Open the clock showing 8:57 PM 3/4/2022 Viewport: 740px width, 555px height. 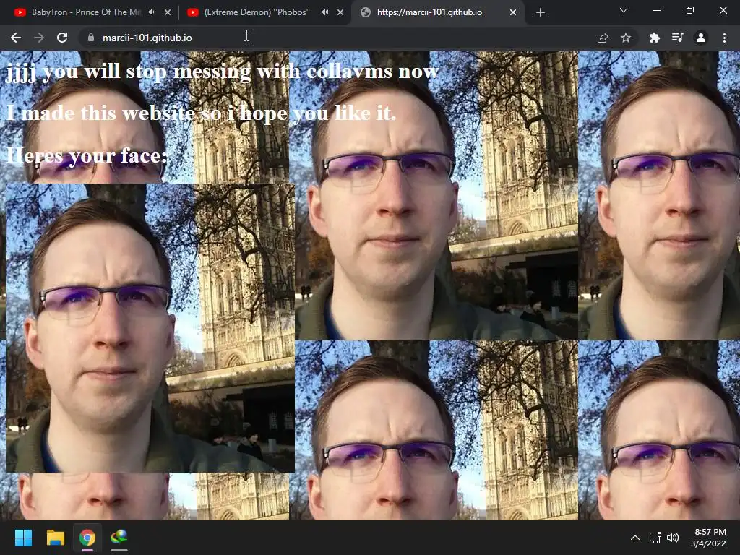point(708,538)
